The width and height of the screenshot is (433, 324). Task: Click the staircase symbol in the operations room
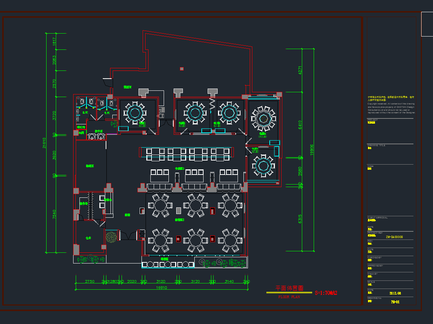pos(91,206)
